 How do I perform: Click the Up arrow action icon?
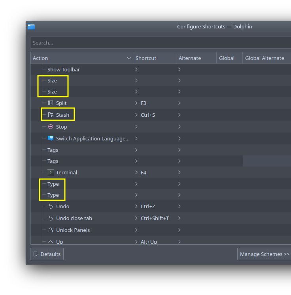tap(51, 241)
